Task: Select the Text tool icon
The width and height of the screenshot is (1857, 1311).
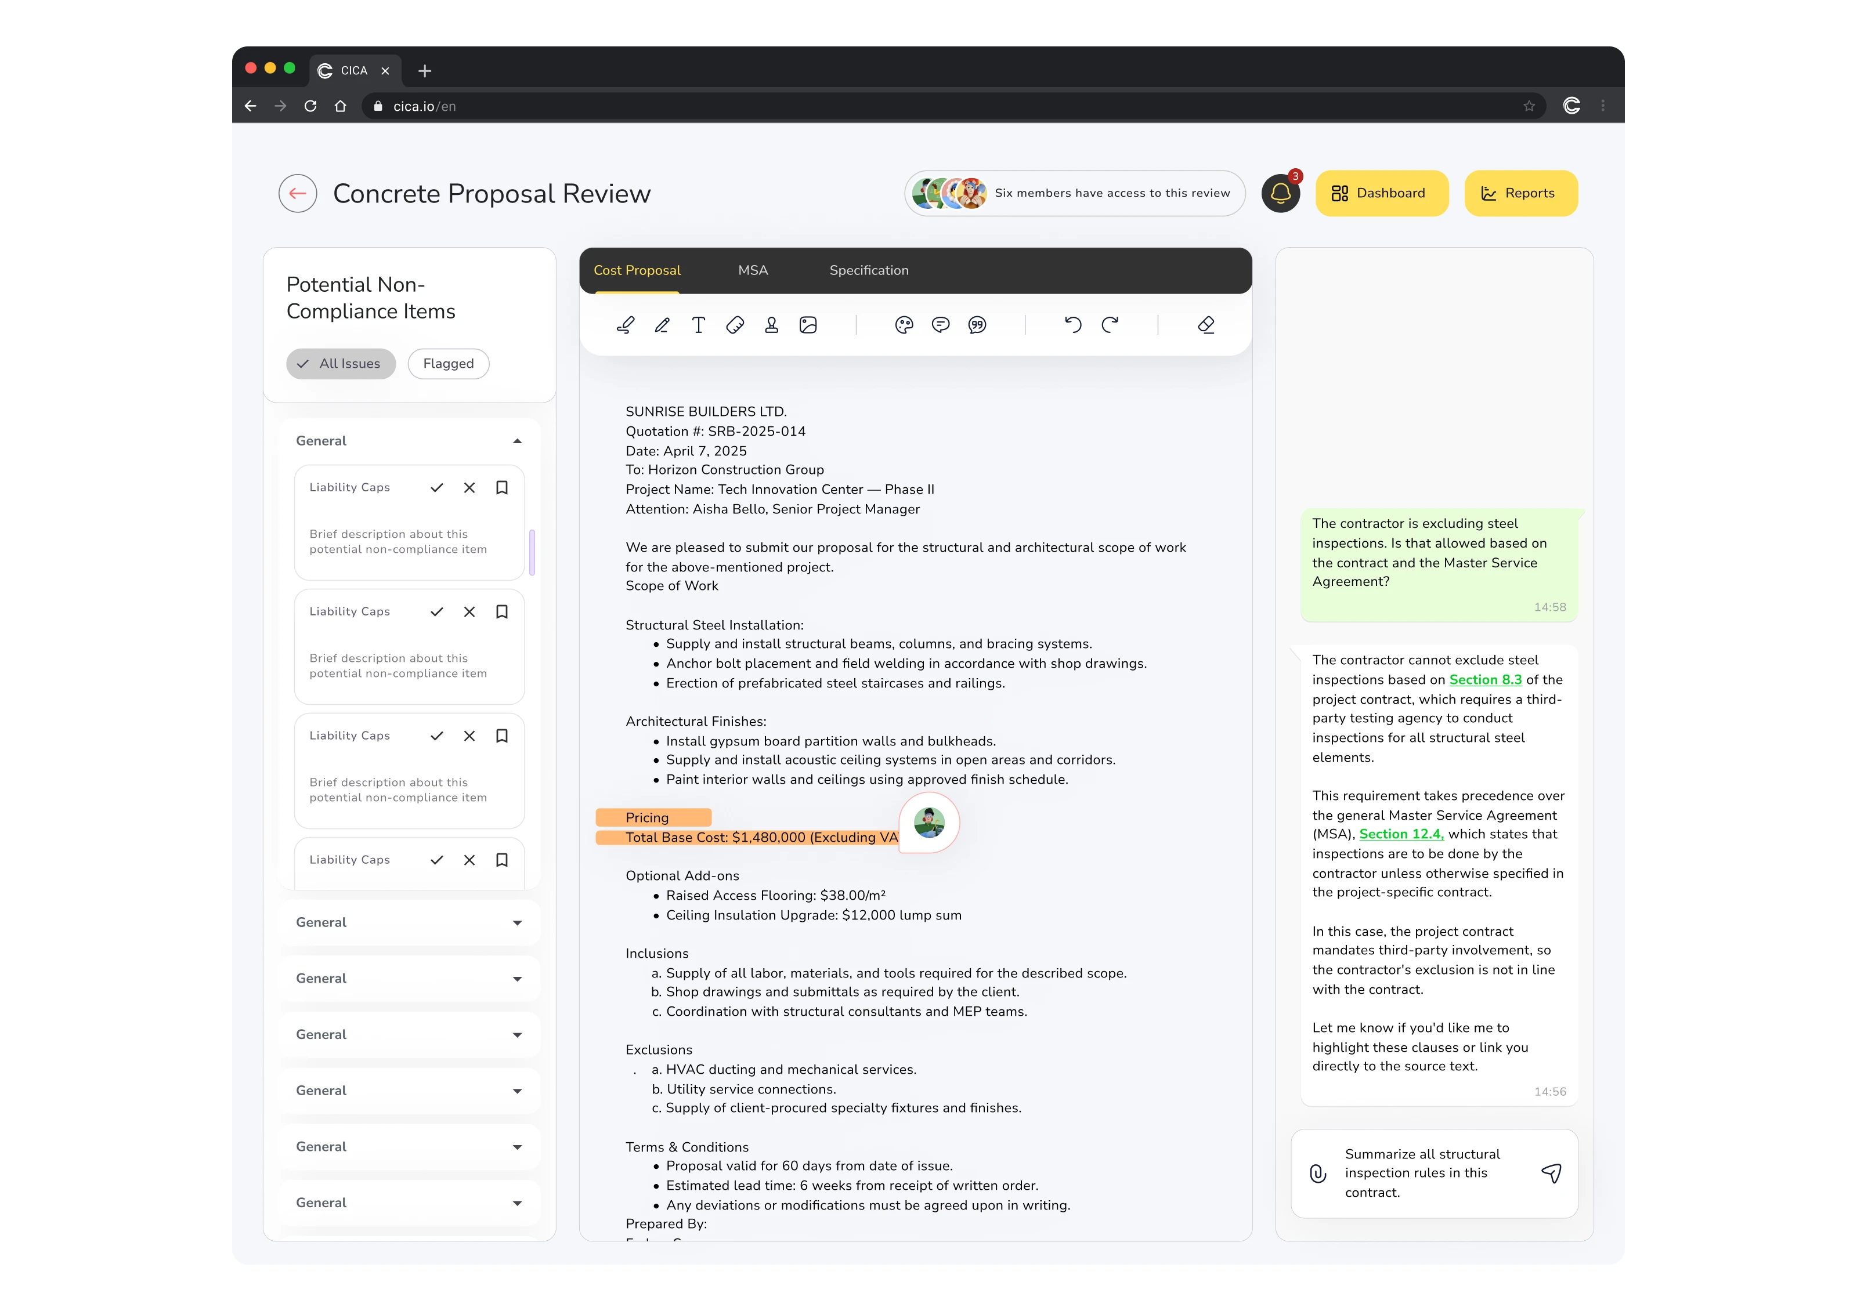Action: [x=698, y=325]
